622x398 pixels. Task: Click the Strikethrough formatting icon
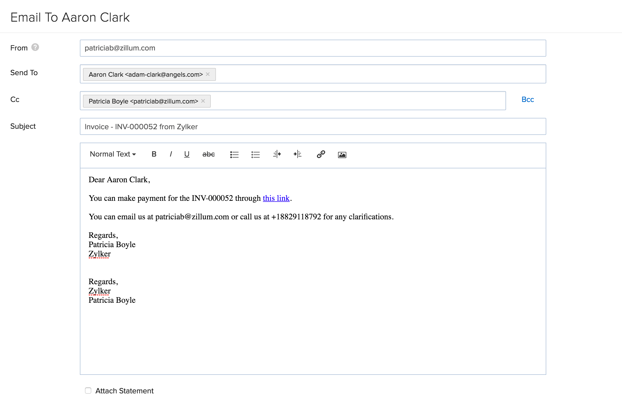click(208, 154)
